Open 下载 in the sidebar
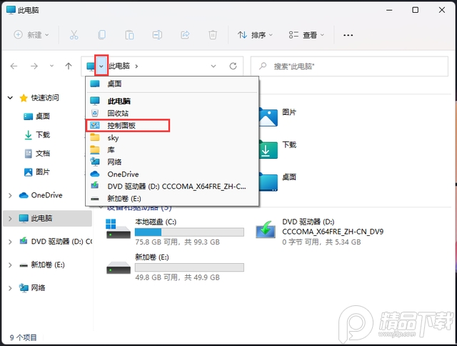 (x=37, y=135)
